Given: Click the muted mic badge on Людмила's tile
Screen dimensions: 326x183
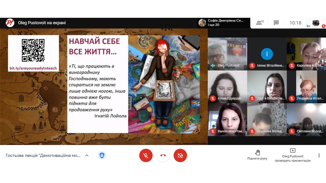Looking at the screenshot, I should (x=292, y=98).
